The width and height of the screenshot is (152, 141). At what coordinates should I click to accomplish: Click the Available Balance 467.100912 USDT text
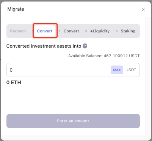104,56
